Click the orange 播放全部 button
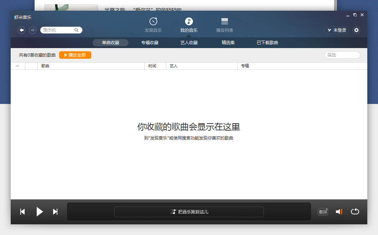 [x=75, y=55]
